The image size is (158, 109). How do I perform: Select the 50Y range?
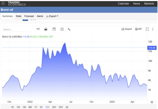(61, 107)
